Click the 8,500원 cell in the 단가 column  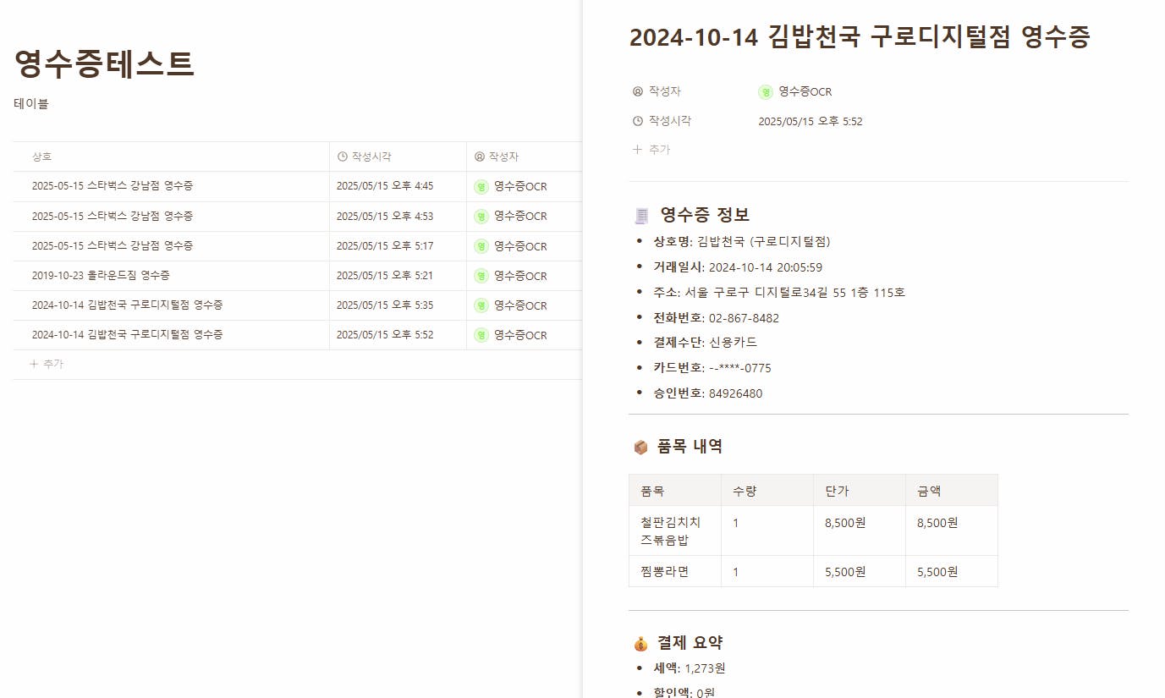(860, 531)
